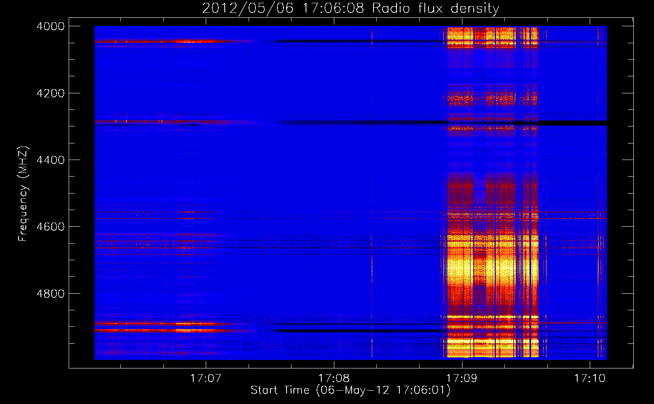Screen dimensions: 654x404
Task: Click the 17:07 time tick label
Action: (206, 378)
